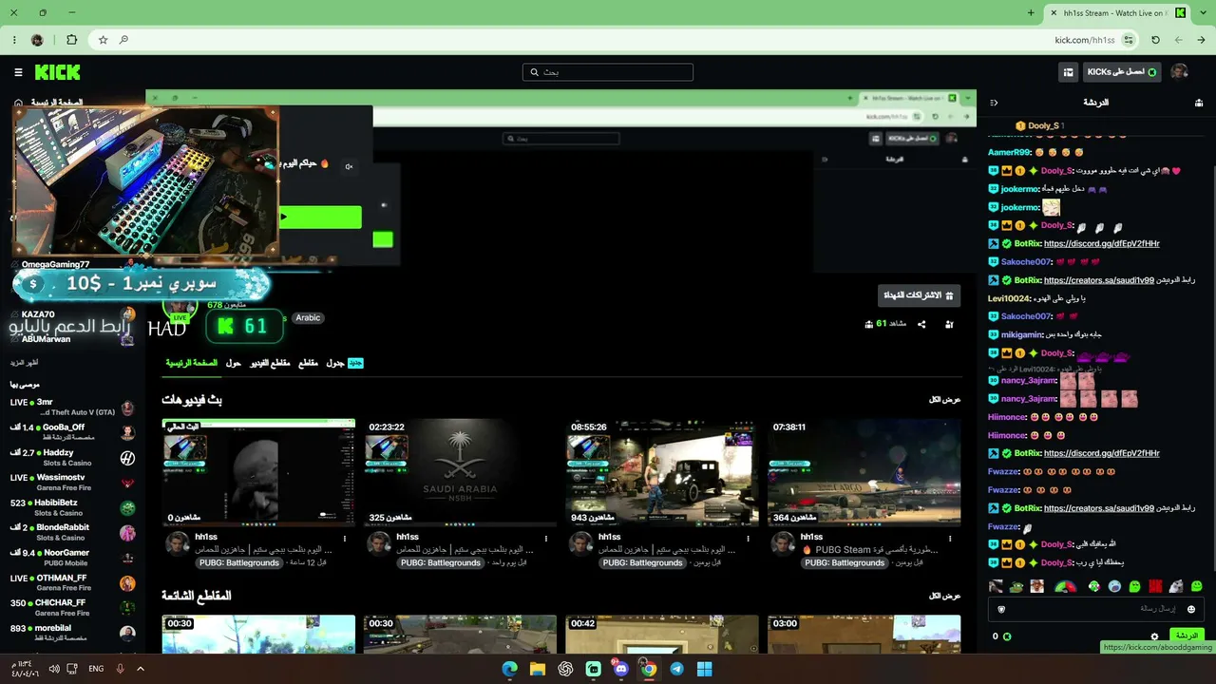Click the green KICK logo

[57, 72]
